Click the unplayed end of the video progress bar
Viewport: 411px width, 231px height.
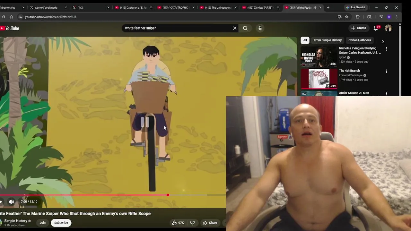(x=217, y=195)
